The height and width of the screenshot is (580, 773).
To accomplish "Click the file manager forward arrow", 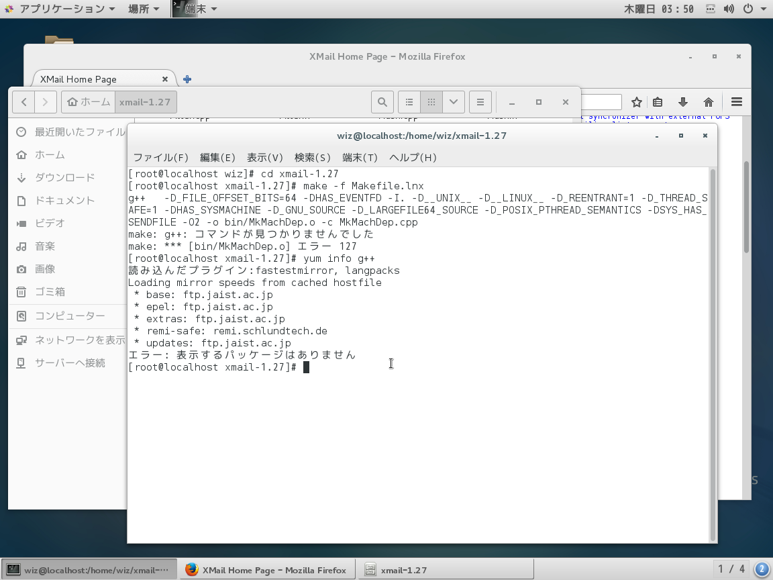I will [46, 102].
